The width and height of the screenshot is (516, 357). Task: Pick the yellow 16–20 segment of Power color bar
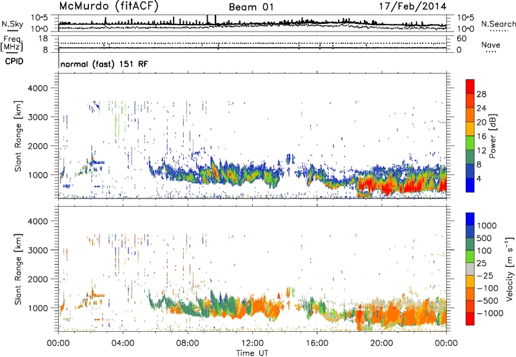[x=470, y=129]
